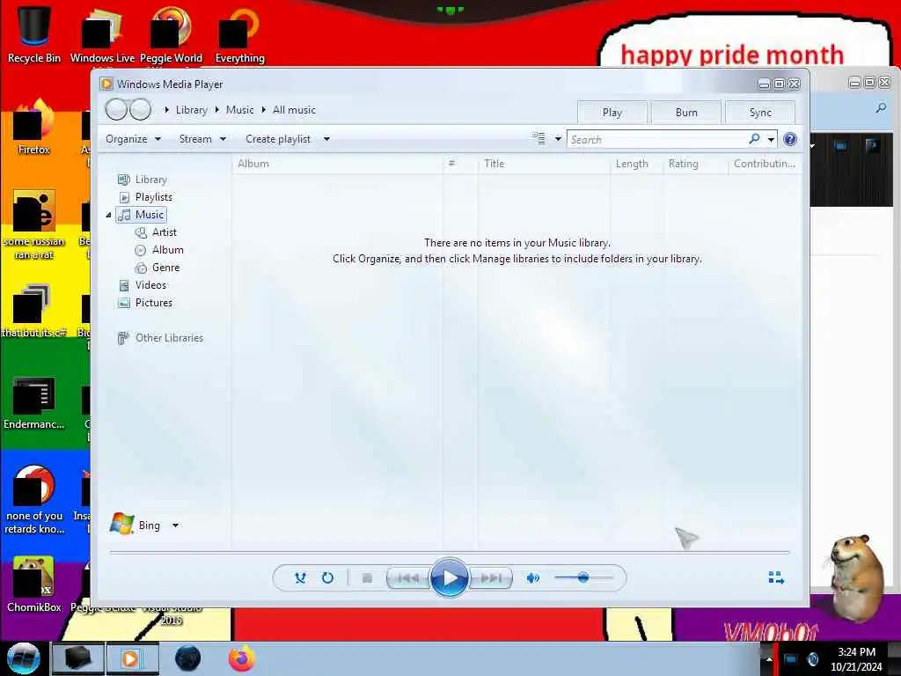Start playback with the Play button
The image size is (901, 676).
450,577
